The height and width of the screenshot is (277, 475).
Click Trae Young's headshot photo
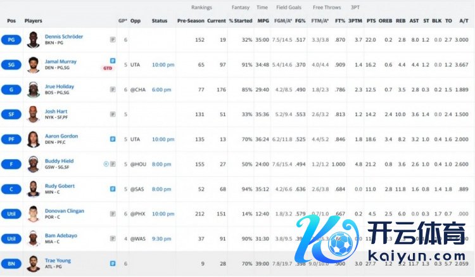point(33,264)
